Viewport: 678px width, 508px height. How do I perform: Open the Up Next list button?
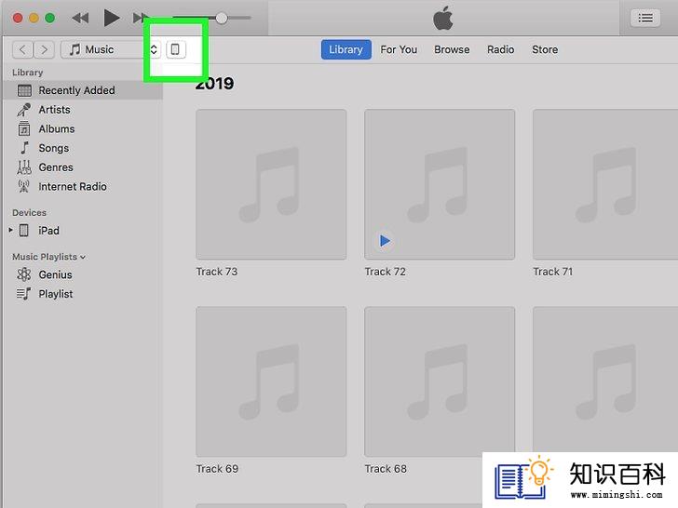tap(645, 19)
